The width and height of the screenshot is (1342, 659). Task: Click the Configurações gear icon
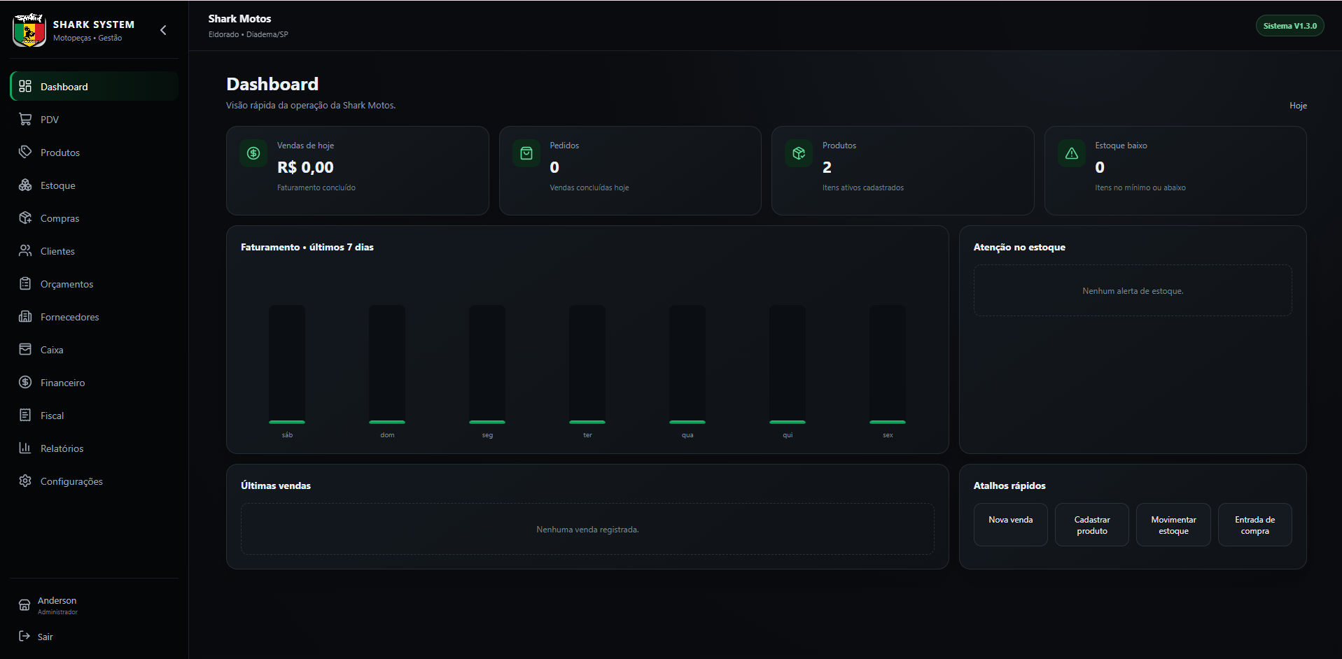[25, 481]
